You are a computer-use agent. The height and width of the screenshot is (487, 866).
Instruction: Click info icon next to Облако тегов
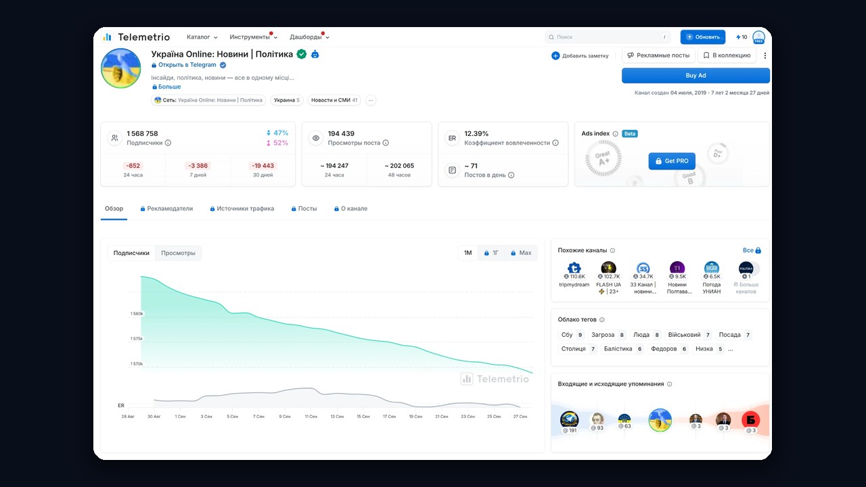(x=601, y=319)
